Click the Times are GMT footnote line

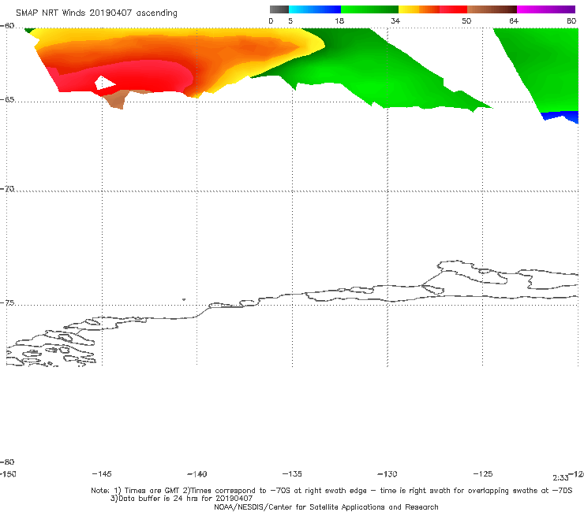pyautogui.click(x=331, y=491)
